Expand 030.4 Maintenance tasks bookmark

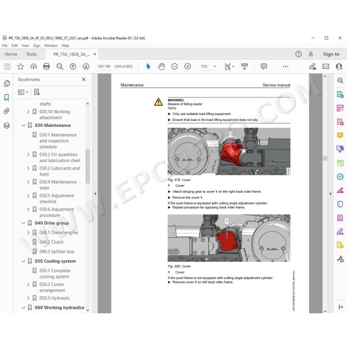coord(28,182)
